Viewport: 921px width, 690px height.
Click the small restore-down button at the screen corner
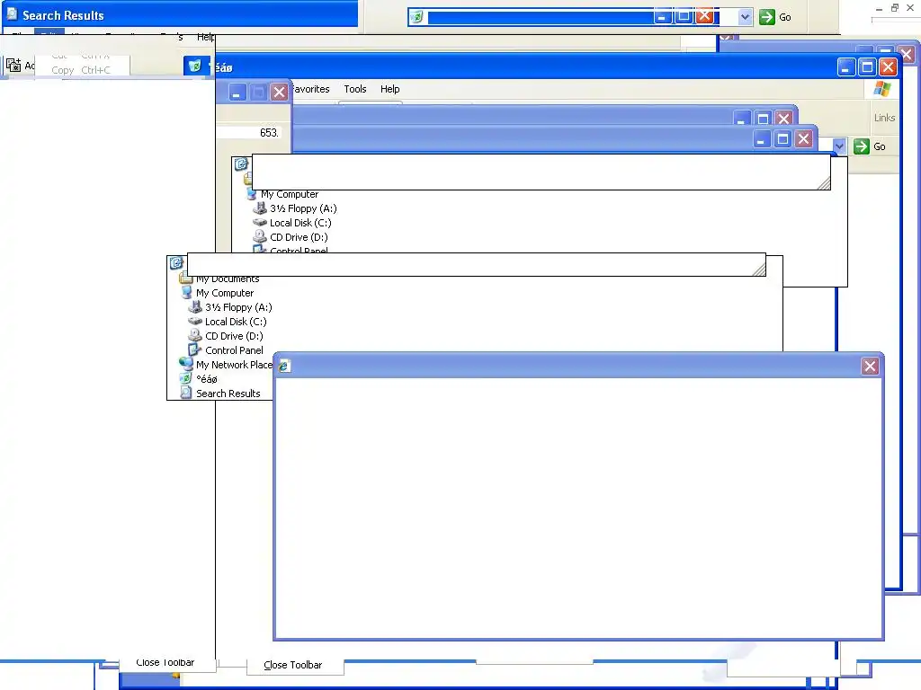click(x=895, y=7)
